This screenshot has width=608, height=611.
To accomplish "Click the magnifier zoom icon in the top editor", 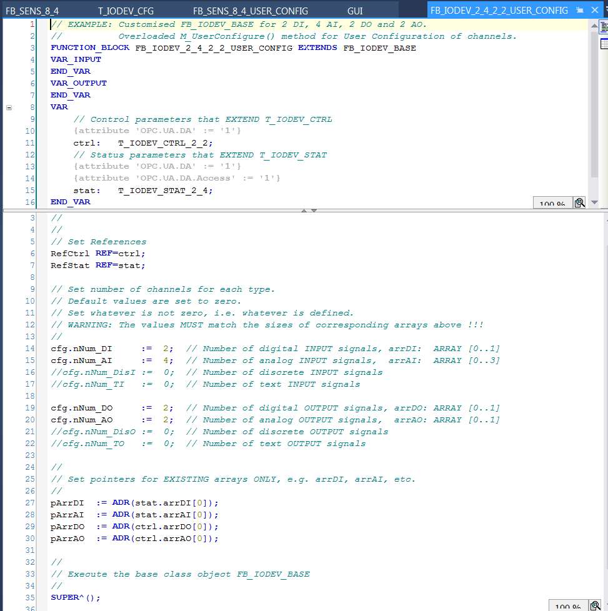I will tap(579, 202).
